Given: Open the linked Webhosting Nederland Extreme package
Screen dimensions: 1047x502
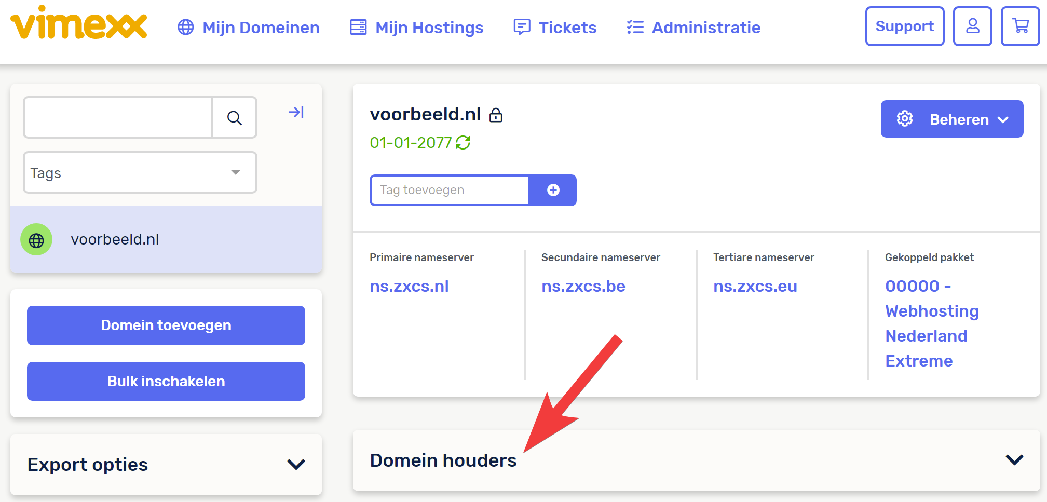Looking at the screenshot, I should click(x=931, y=323).
